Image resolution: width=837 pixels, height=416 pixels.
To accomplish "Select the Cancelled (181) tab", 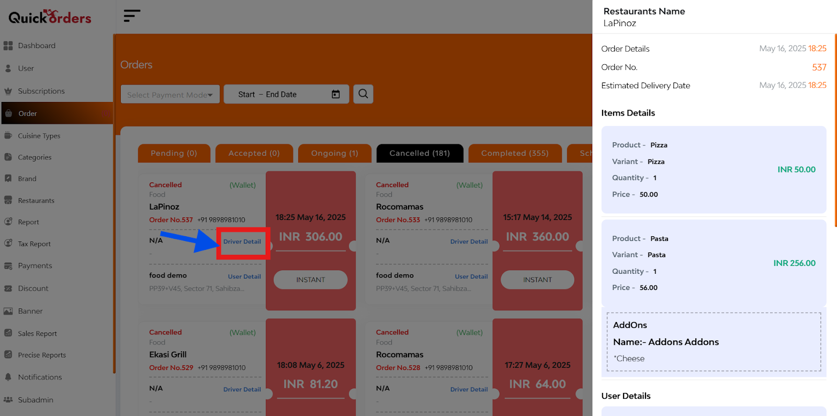I will tap(420, 153).
